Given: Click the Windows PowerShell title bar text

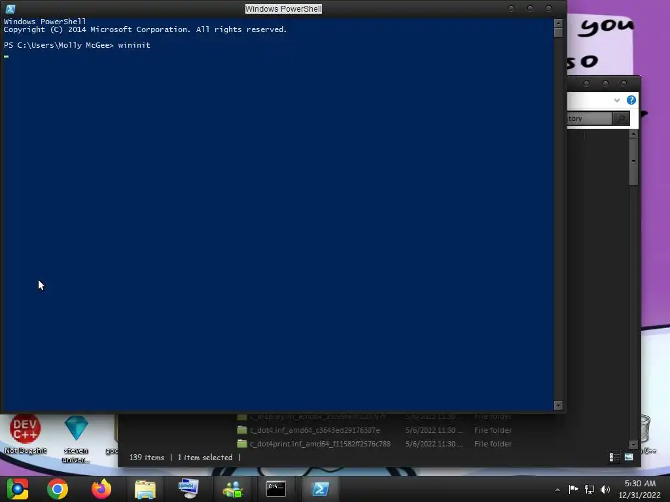Looking at the screenshot, I should click(283, 9).
